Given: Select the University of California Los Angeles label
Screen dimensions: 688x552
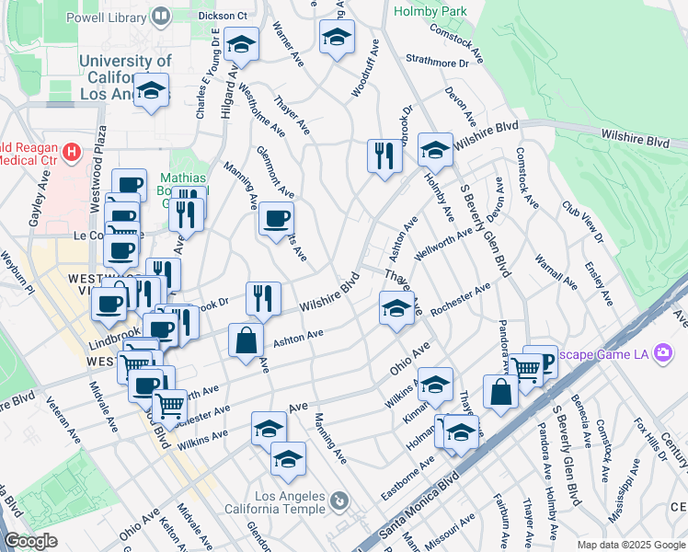Looking at the screenshot, I should tap(125, 77).
